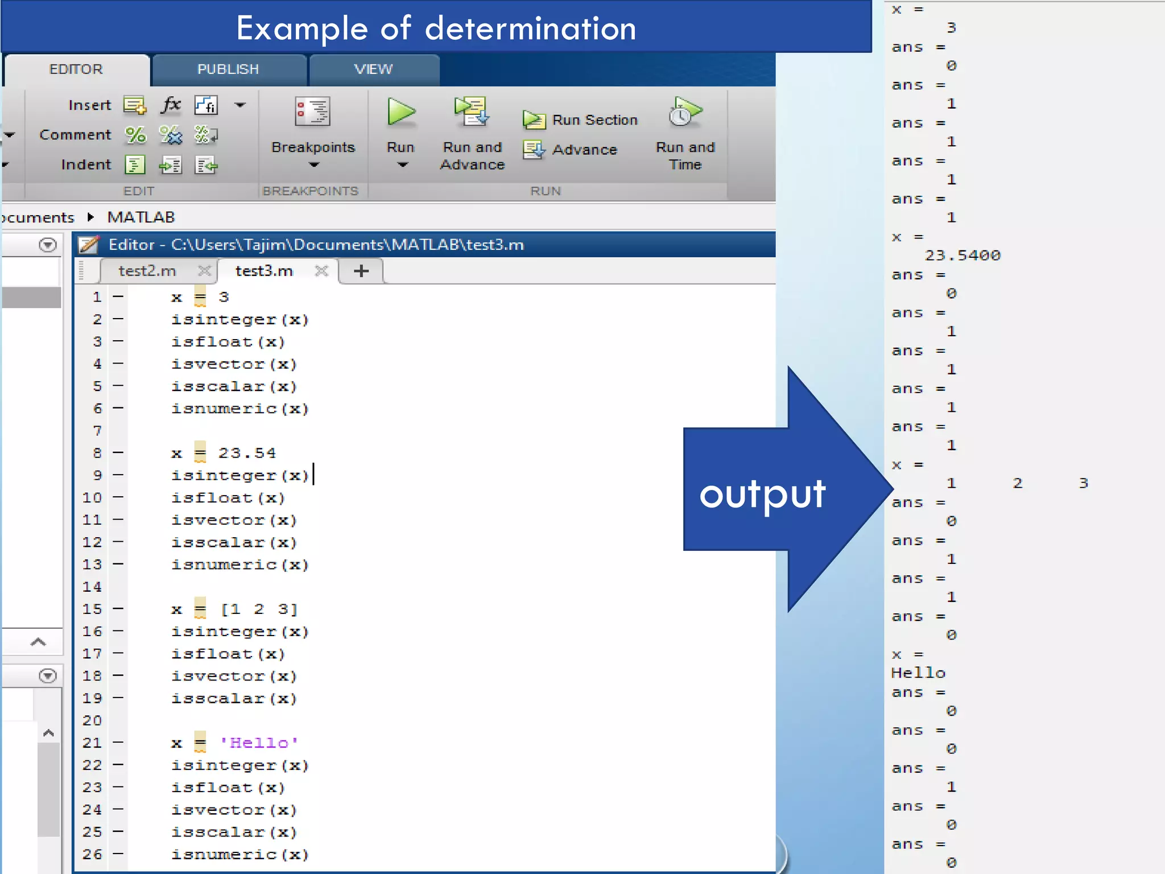1165x874 pixels.
Task: Click the Advance button
Action: pyautogui.click(x=571, y=150)
